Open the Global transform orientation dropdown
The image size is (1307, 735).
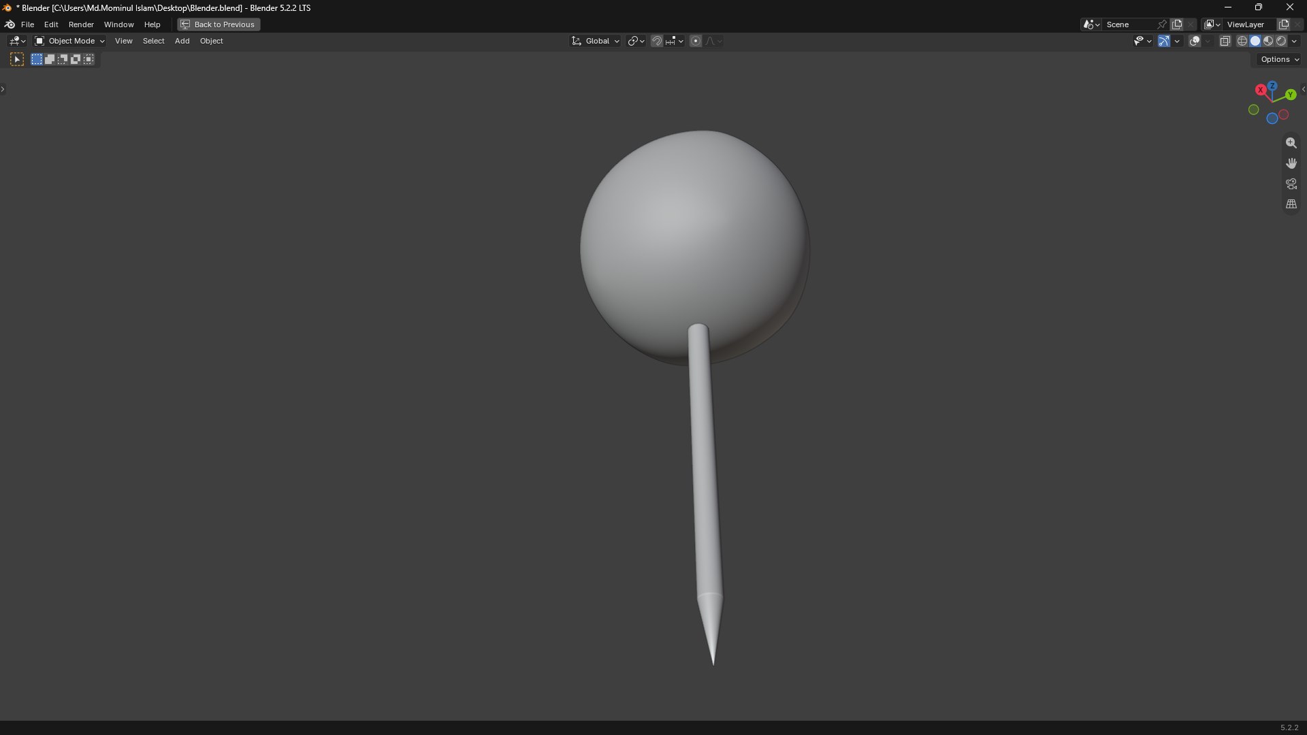coord(596,41)
